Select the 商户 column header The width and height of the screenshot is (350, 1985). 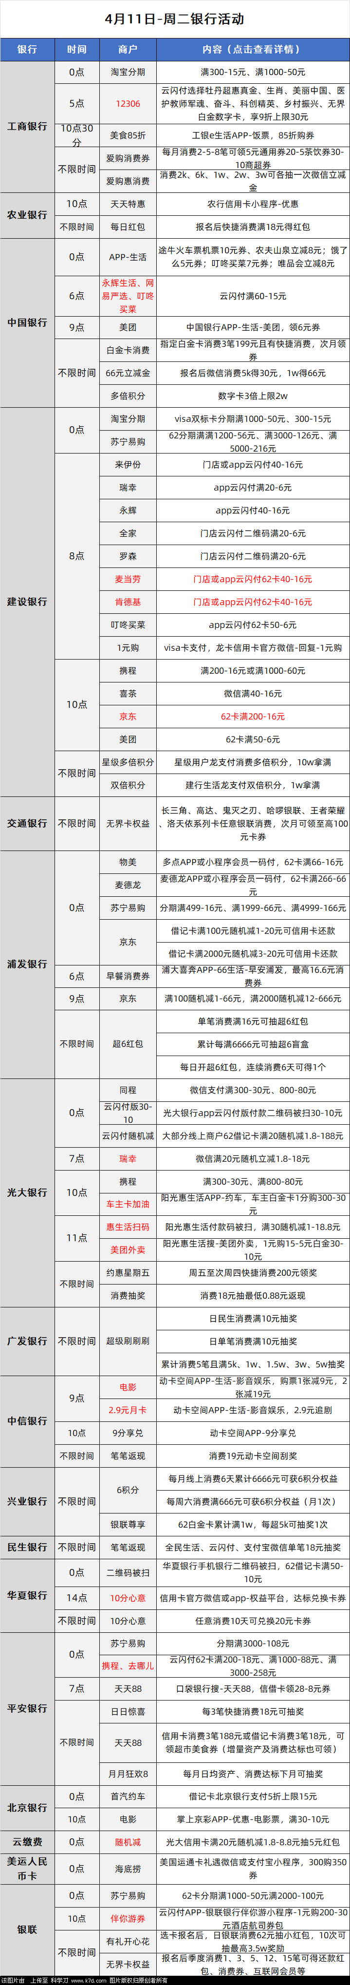[128, 49]
